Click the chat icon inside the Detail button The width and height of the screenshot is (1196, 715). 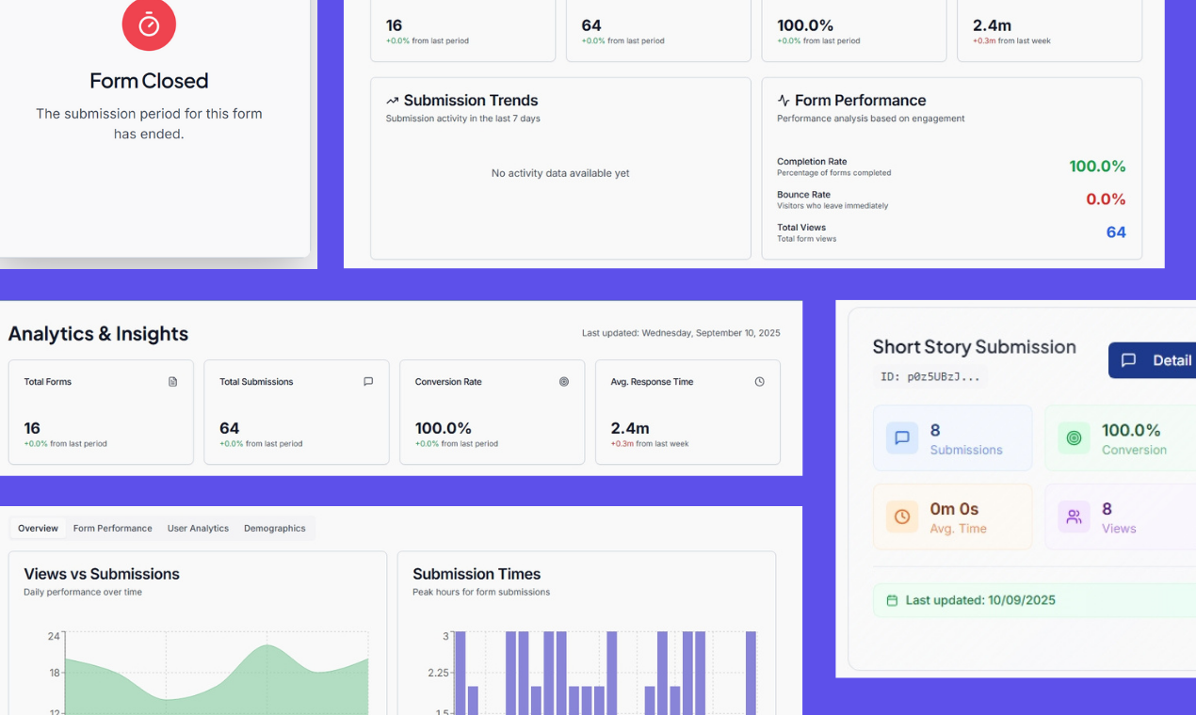coord(1129,360)
